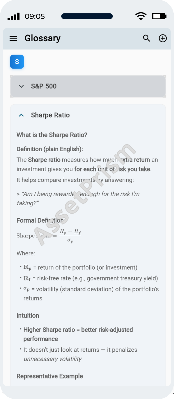Screen dimensions: 174x399
Task: Tap the Sharpe ratio formula fraction
Action: pos(70,236)
